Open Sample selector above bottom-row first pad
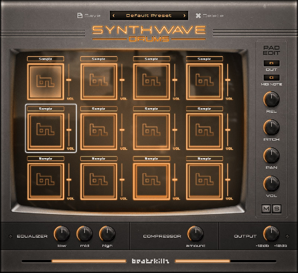The image size is (298, 273). click(x=45, y=159)
